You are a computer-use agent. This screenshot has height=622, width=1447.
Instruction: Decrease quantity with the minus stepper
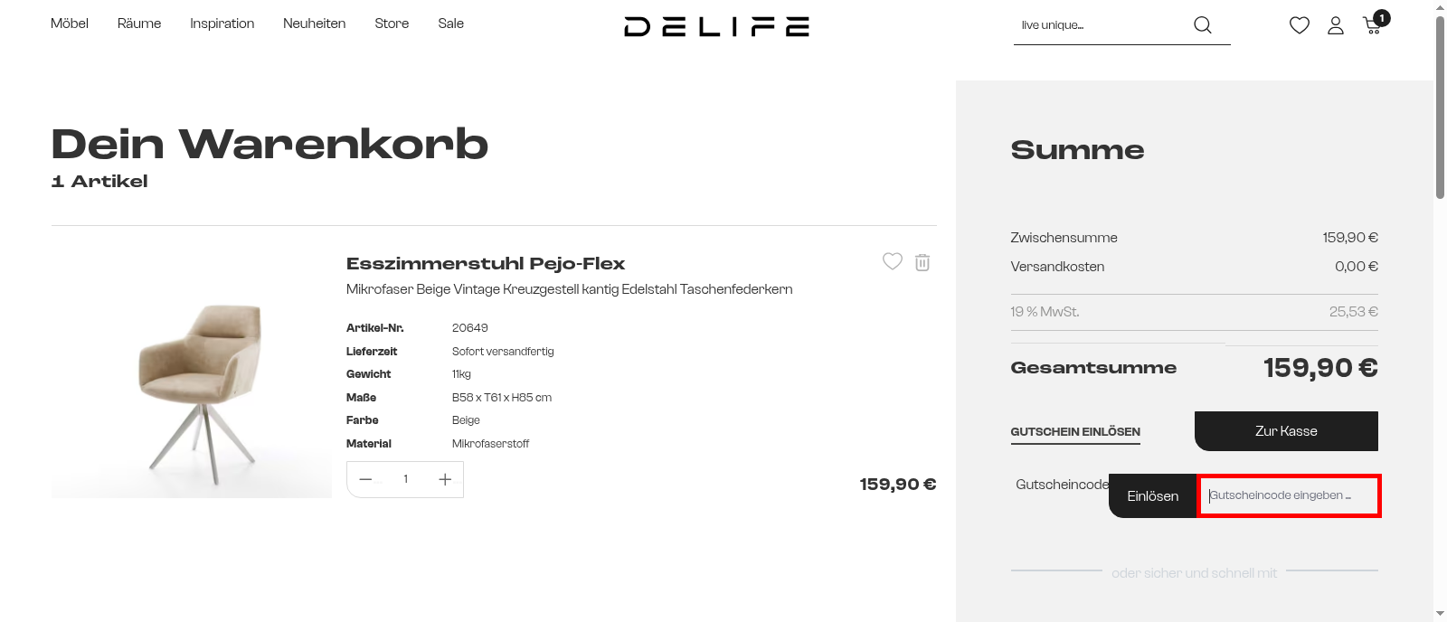pyautogui.click(x=365, y=479)
